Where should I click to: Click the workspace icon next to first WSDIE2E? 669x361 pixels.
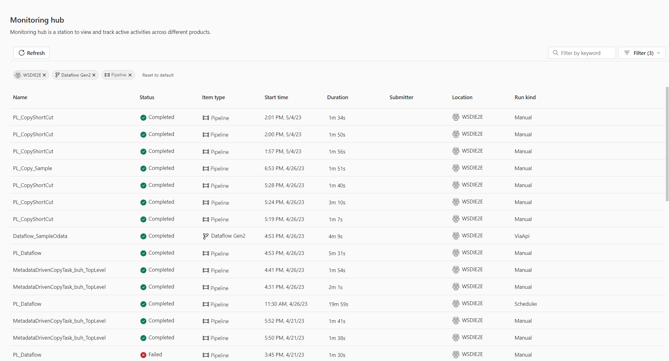456,117
